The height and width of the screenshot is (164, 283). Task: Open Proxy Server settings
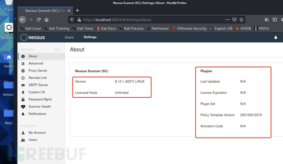point(38,71)
